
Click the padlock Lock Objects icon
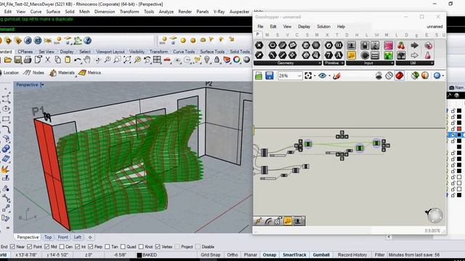(x=217, y=60)
